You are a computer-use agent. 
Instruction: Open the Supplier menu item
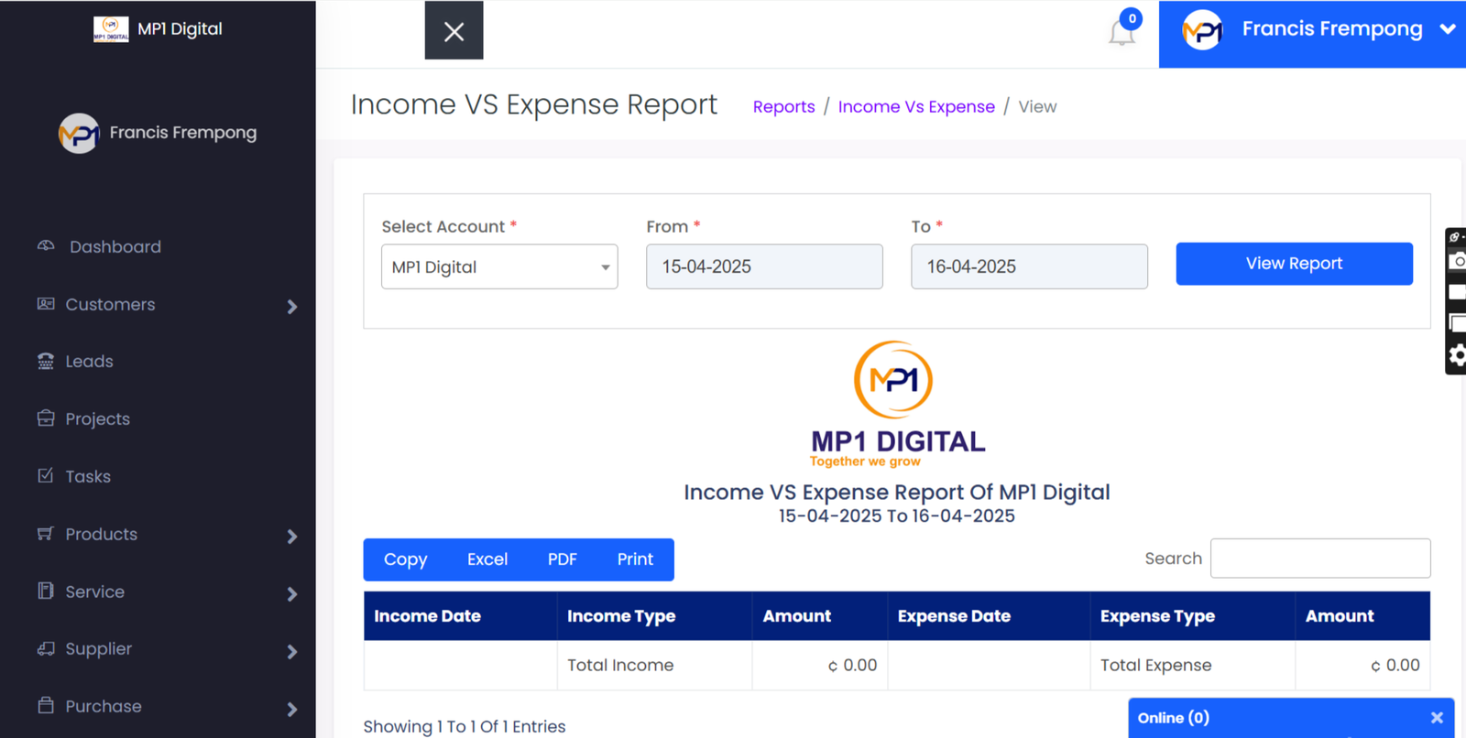(98, 649)
